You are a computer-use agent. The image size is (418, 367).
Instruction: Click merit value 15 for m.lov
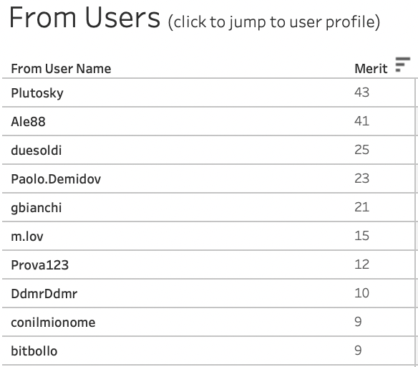click(x=361, y=236)
